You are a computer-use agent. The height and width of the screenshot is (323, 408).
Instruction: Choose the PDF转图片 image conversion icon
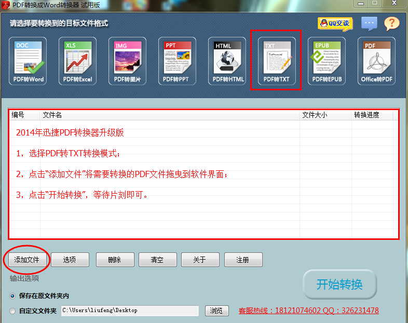click(128, 61)
